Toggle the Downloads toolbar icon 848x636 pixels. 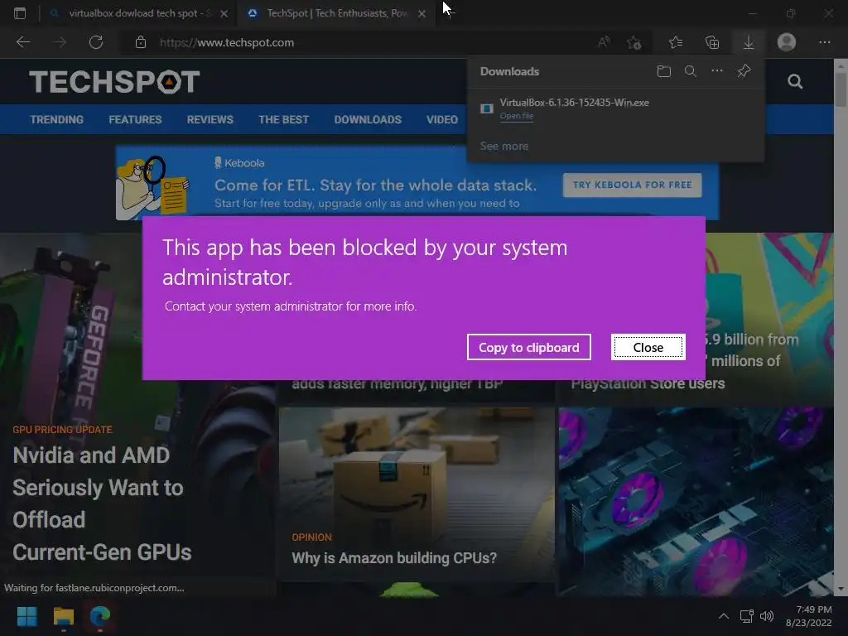[749, 42]
